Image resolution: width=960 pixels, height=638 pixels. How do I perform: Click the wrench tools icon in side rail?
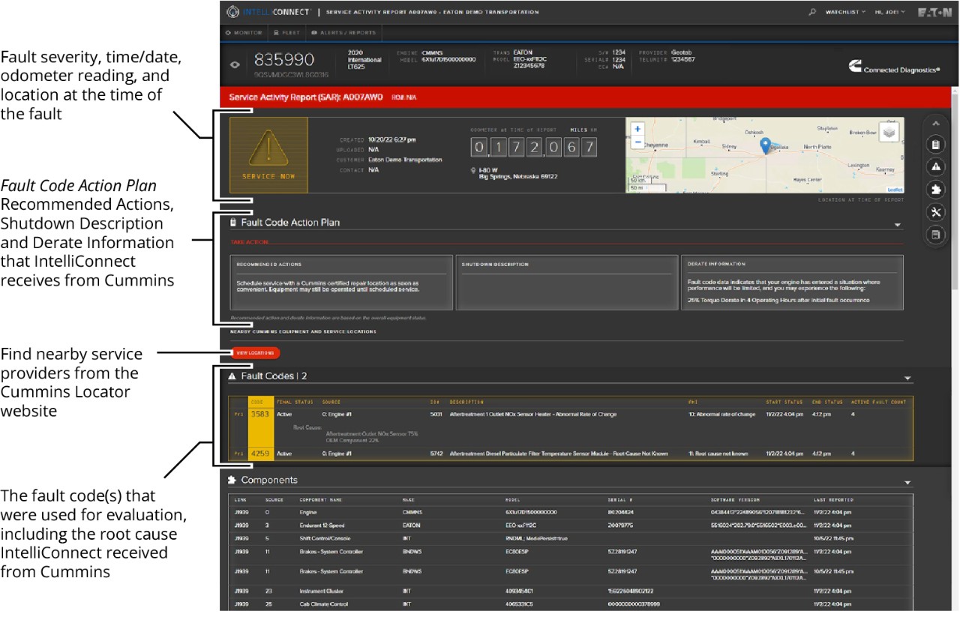pos(936,212)
